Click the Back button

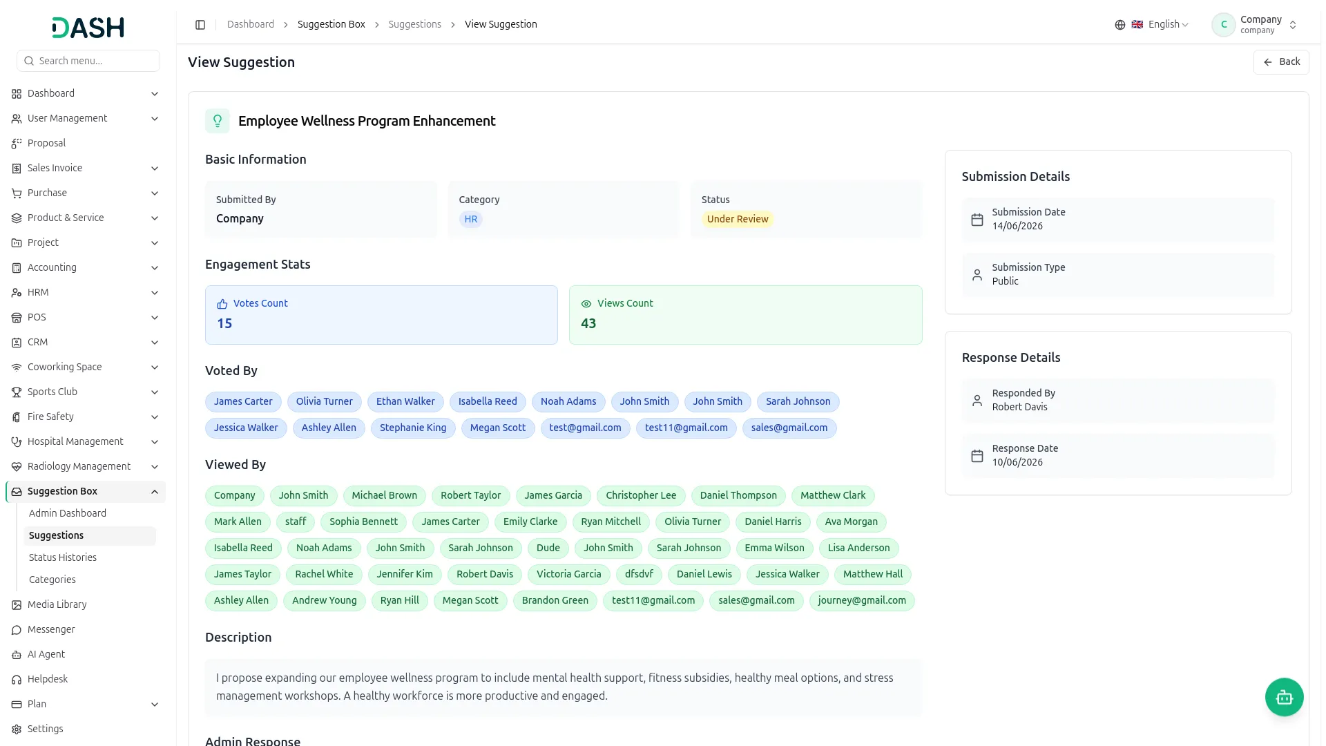click(1281, 62)
